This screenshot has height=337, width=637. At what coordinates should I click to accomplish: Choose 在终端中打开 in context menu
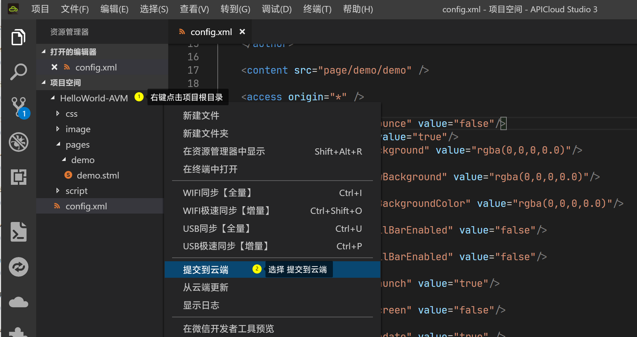272,169
